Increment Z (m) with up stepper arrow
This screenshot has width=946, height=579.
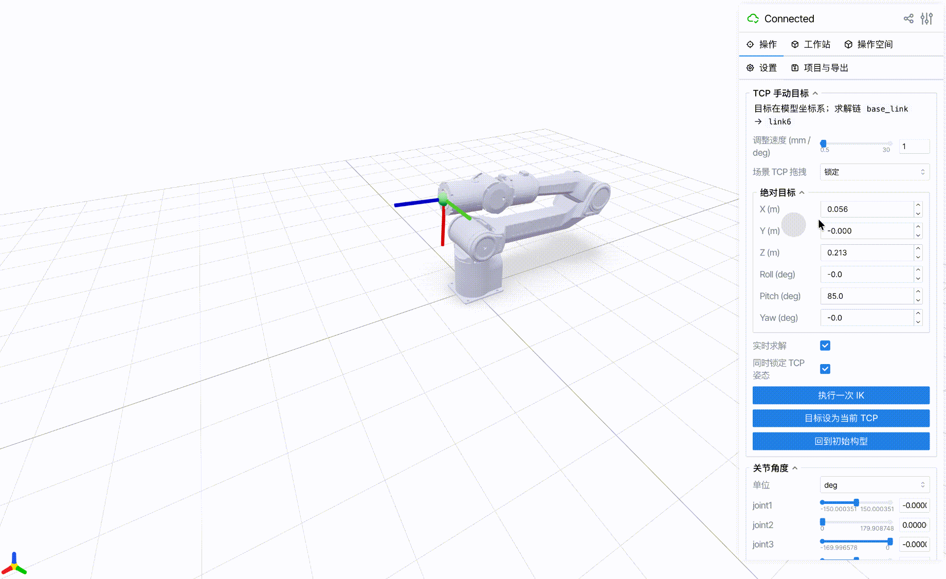click(918, 248)
